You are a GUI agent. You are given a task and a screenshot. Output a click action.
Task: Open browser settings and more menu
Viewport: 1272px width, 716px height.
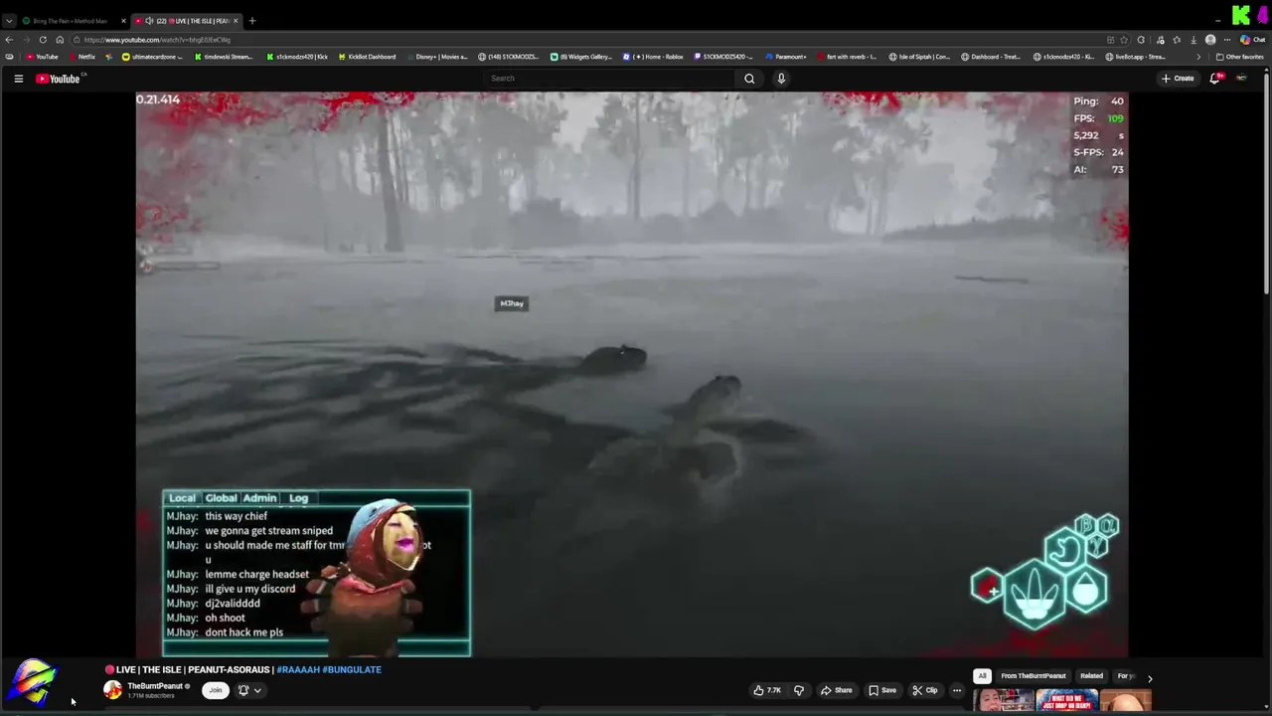click(1227, 40)
